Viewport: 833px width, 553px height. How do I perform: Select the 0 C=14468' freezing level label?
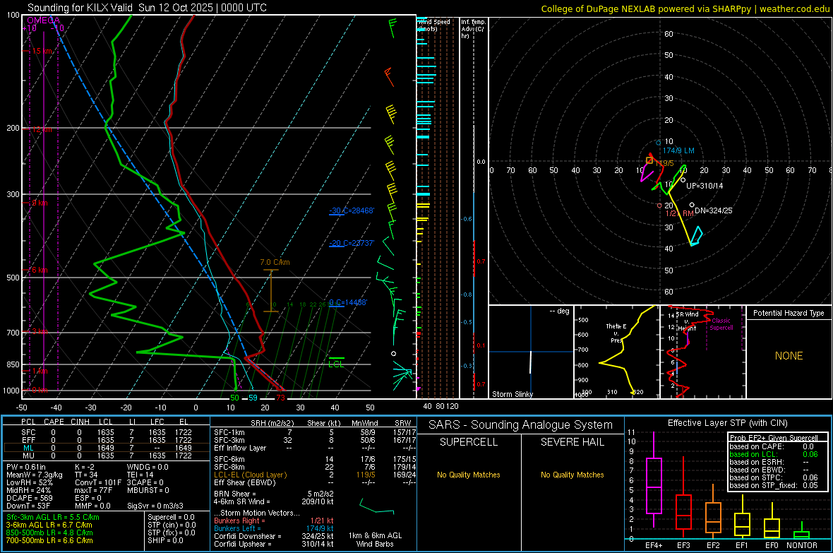[347, 302]
